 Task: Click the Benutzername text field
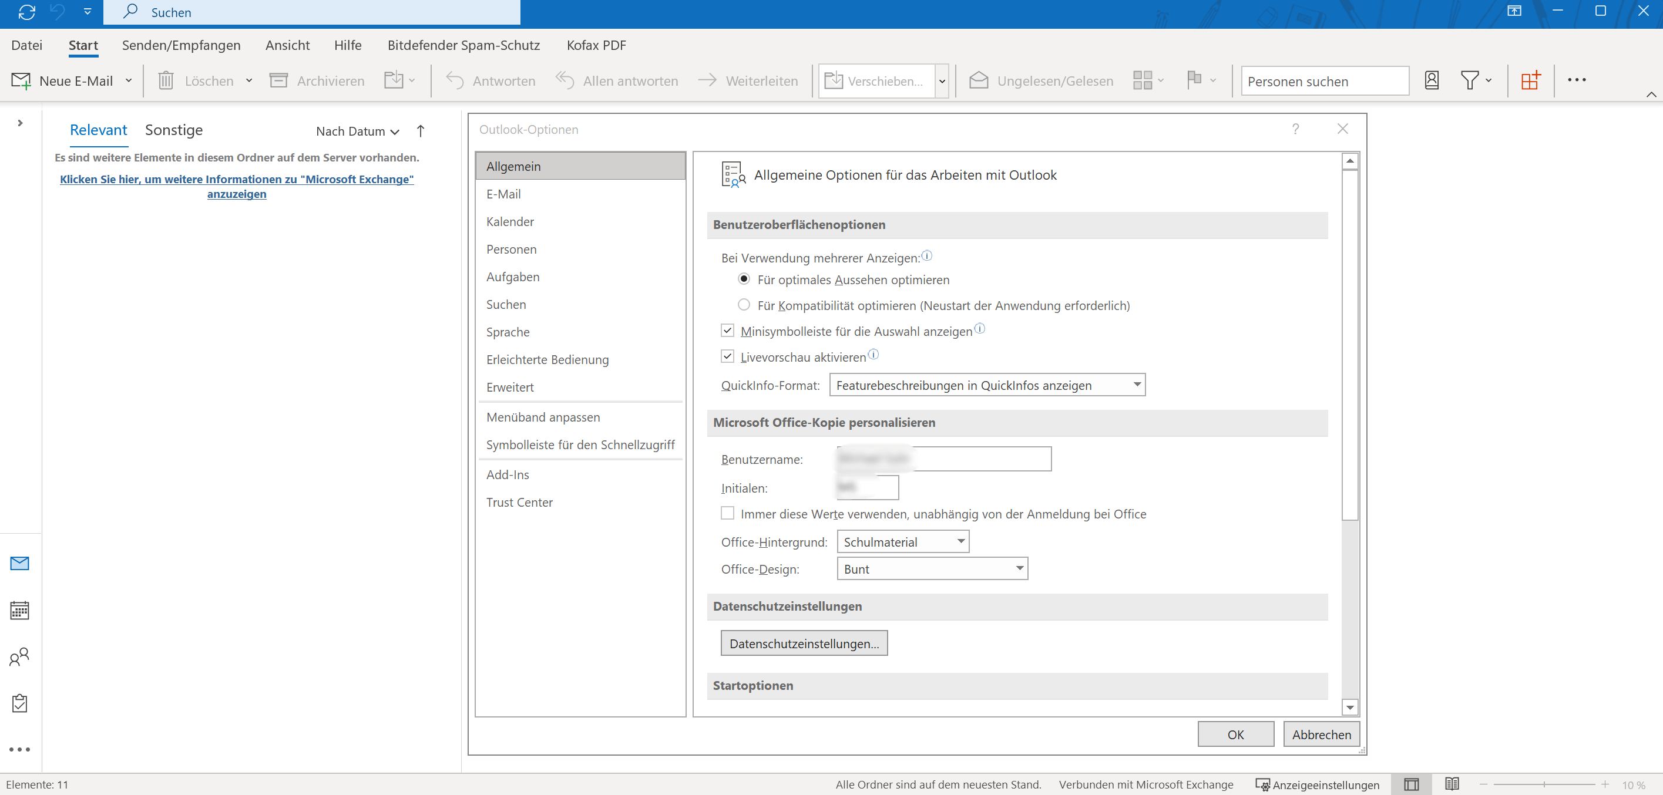click(x=945, y=459)
